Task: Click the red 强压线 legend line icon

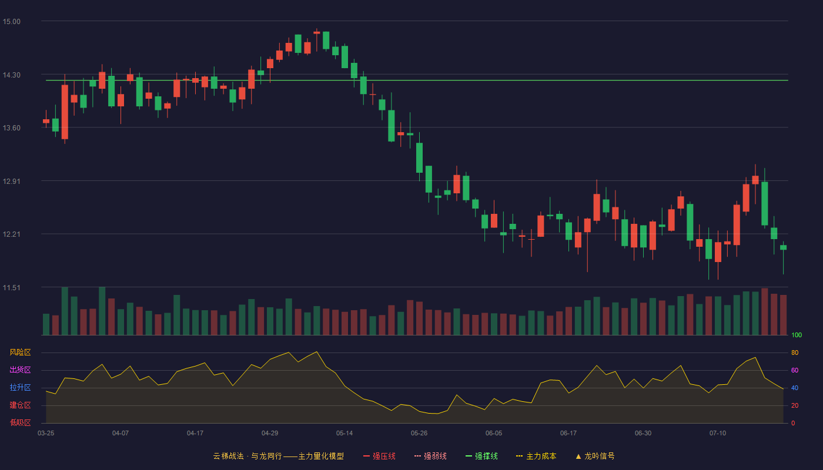Action: click(366, 456)
